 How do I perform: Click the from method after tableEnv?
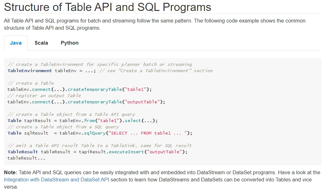[89, 121]
